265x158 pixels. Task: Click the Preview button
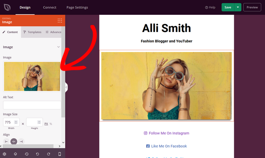tap(252, 7)
